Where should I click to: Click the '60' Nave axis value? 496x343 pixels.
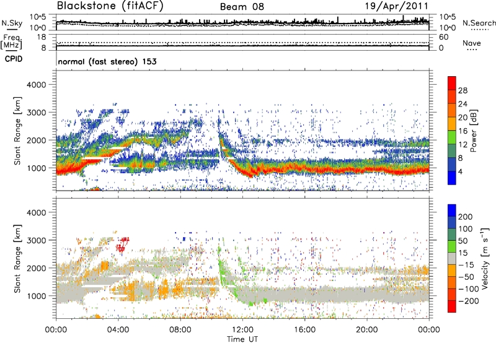(x=443, y=37)
